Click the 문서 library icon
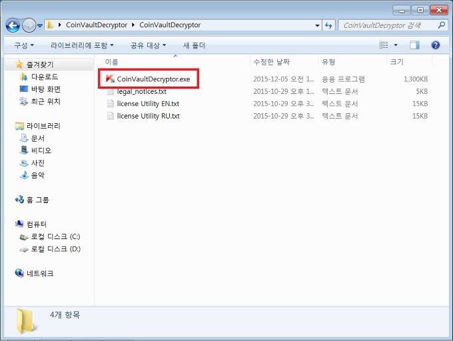The width and height of the screenshot is (453, 341). 24,138
